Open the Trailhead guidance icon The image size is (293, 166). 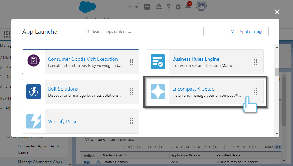[159, 7]
